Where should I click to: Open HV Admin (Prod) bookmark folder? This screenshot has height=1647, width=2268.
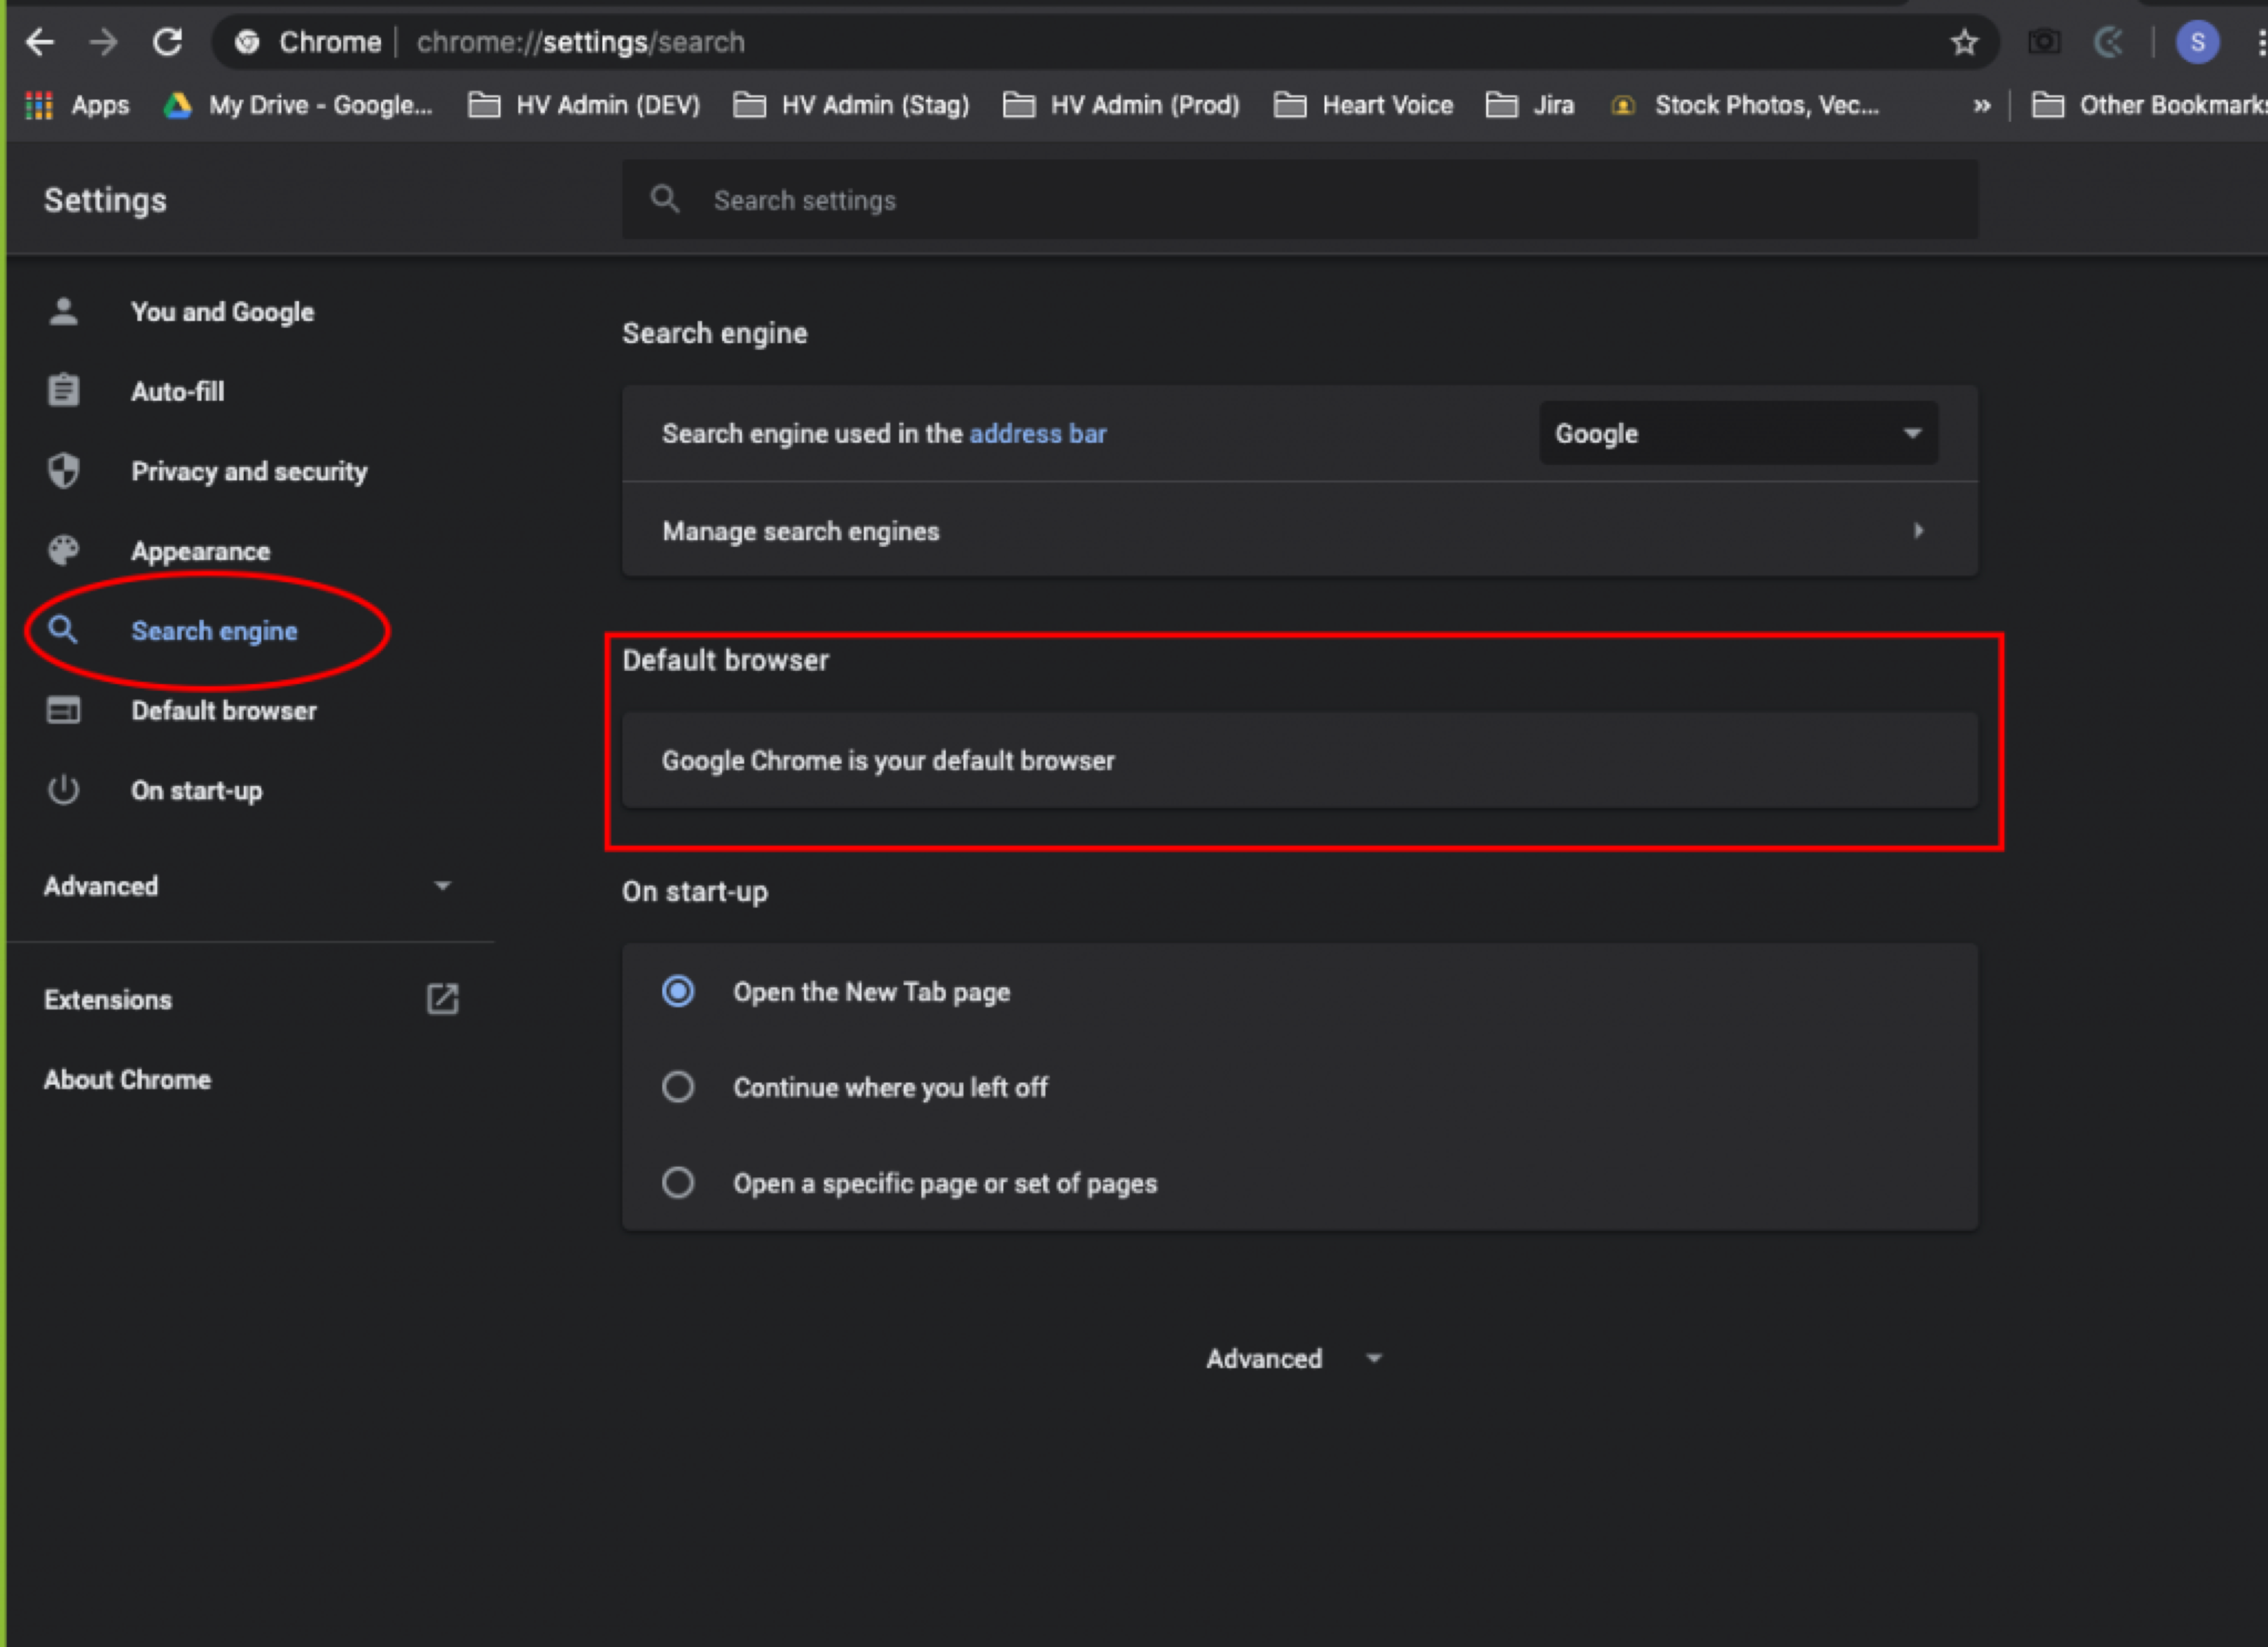[x=1121, y=105]
